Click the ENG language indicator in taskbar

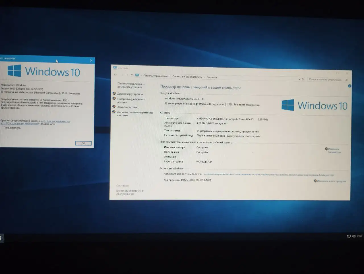pyautogui.click(x=360, y=236)
